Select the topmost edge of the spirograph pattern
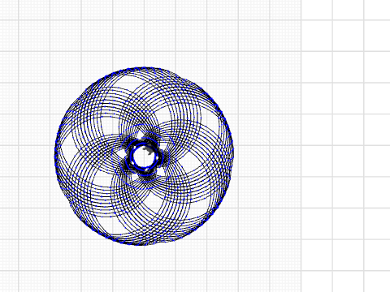 pos(144,68)
